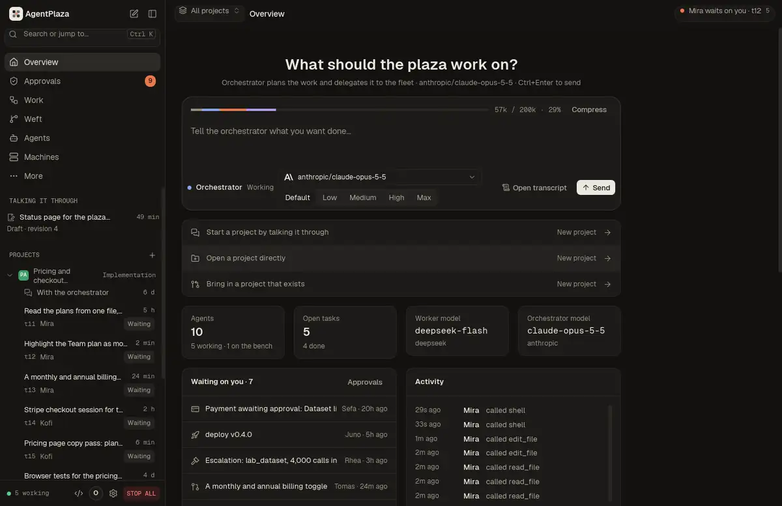This screenshot has height=506, width=782.
Task: Click the merge icon beside billing toggle row
Action: click(x=195, y=486)
